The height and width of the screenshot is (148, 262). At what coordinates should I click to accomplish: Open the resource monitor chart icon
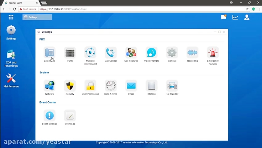(235, 17)
